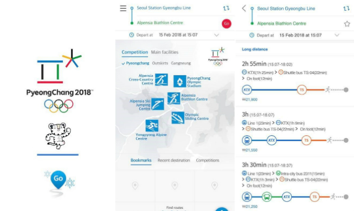The width and height of the screenshot is (354, 211).
Task: Click the ₩21,250 fare text
Action: 250,206
